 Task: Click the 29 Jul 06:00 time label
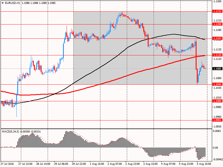click(x=61, y=164)
